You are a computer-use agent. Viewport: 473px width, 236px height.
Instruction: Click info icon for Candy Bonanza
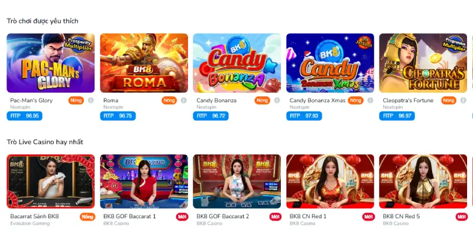(277, 100)
